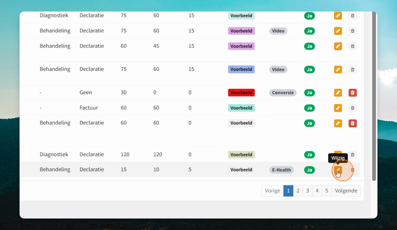Jump to page 3 in pagination
This screenshot has width=397, height=230.
(308, 191)
